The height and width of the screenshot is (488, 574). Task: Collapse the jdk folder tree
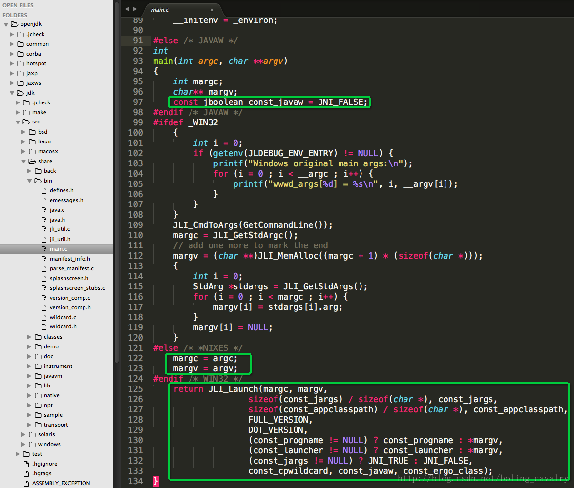(x=12, y=93)
